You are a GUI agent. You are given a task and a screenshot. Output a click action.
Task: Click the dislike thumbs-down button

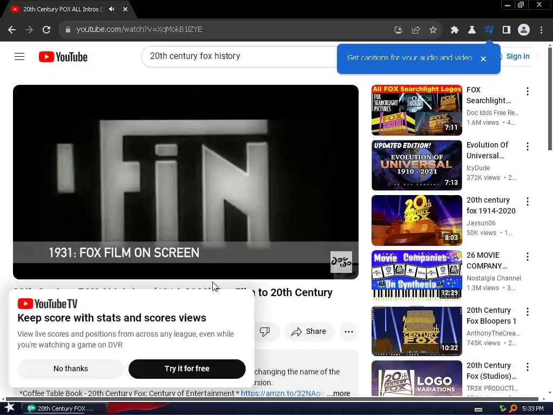tap(265, 331)
